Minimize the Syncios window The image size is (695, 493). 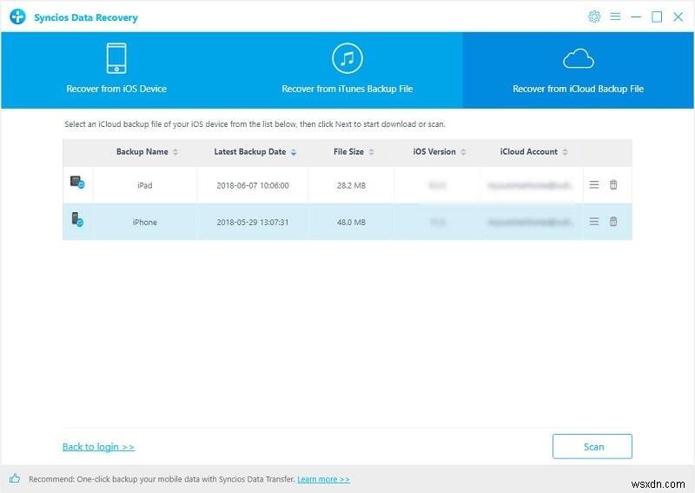pyautogui.click(x=636, y=17)
